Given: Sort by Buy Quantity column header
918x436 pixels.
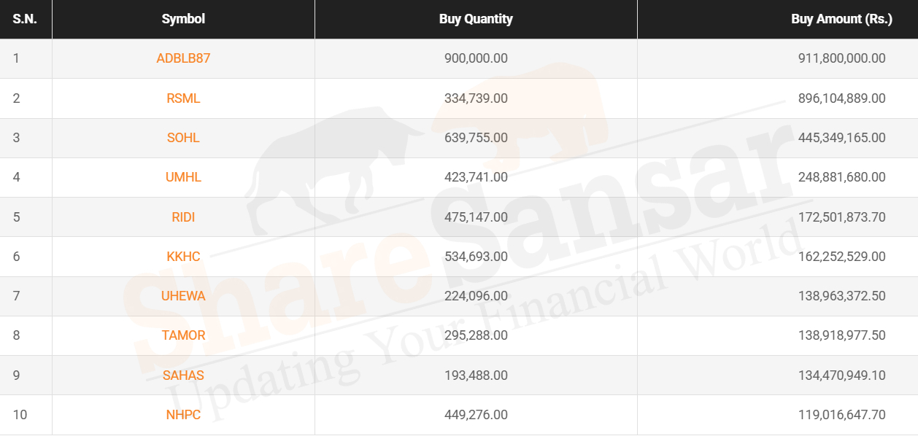Looking at the screenshot, I should click(x=476, y=19).
